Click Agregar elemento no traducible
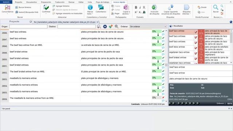233x131 pixels. [67, 13]
